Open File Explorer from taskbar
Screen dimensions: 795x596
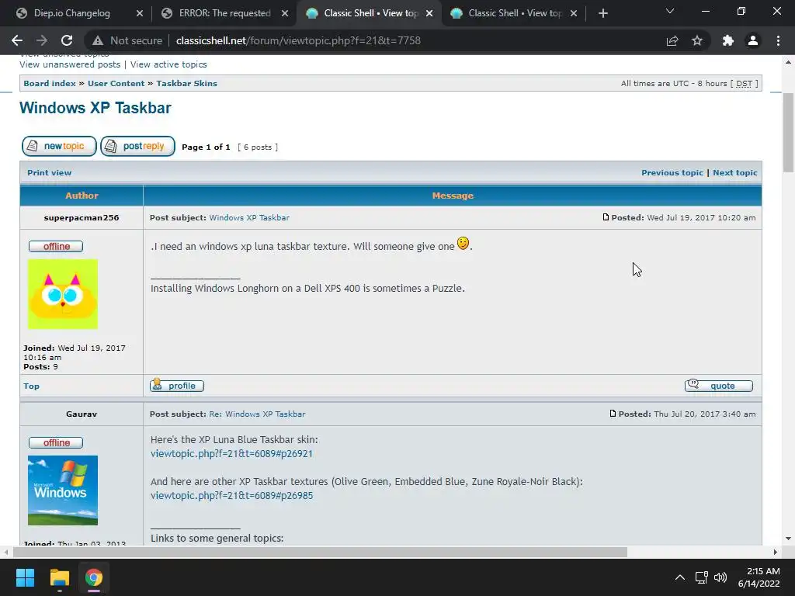(59, 577)
